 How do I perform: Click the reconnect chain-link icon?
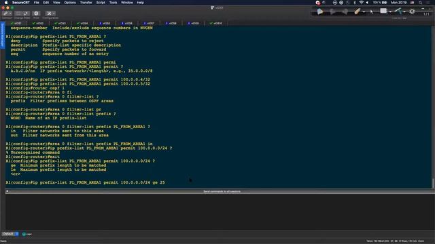pyautogui.click(x=26, y=14)
